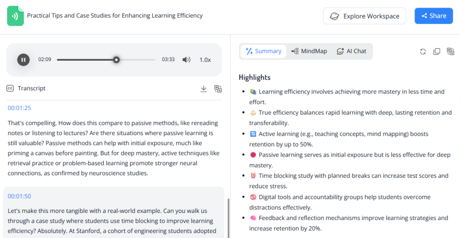Select the 'Time blocking study' highlight
Screen dimensions: 460x238
pos(349,181)
